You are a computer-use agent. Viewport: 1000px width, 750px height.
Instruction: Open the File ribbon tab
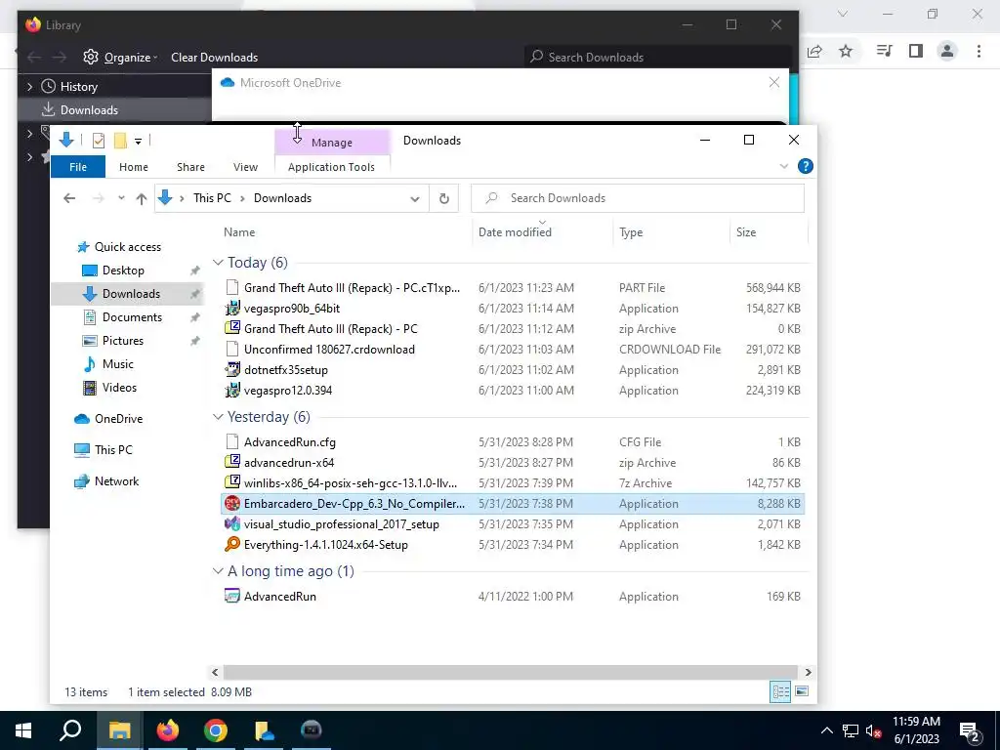(78, 167)
